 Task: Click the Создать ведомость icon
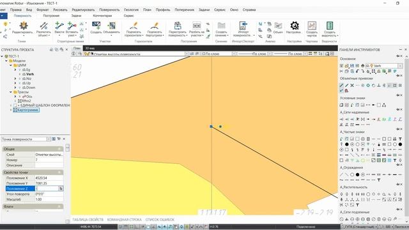(330, 26)
